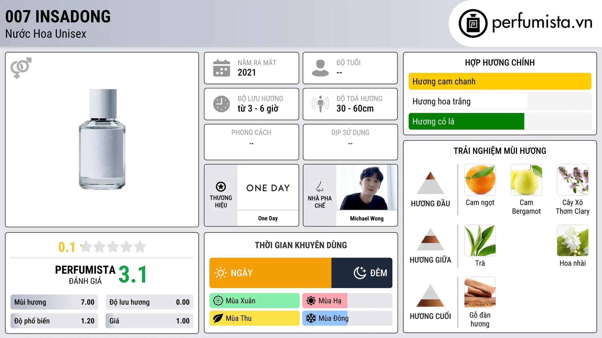Click the ĐỘ TUỔI age label
602x338 pixels.
(348, 62)
